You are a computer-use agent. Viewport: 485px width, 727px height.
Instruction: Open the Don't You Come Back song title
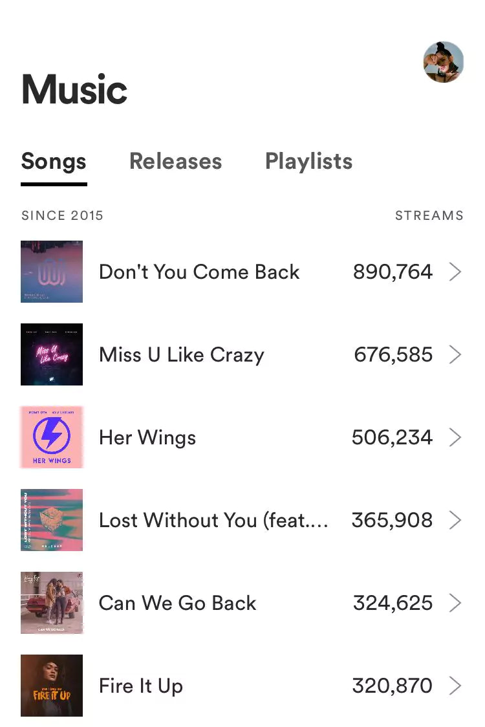199,272
